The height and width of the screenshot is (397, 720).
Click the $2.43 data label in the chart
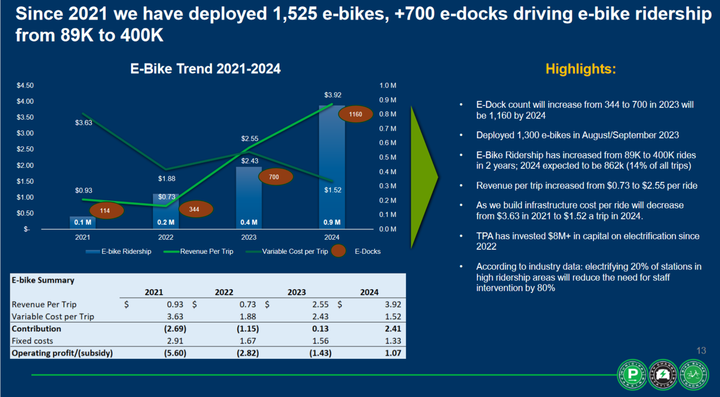pos(250,161)
